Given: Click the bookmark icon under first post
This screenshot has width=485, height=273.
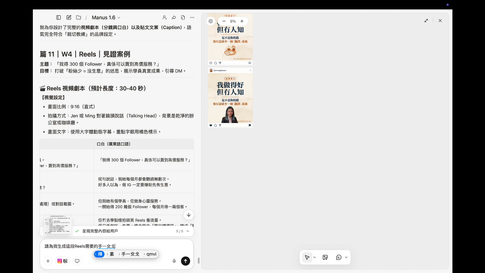Looking at the screenshot, I should (250, 63).
